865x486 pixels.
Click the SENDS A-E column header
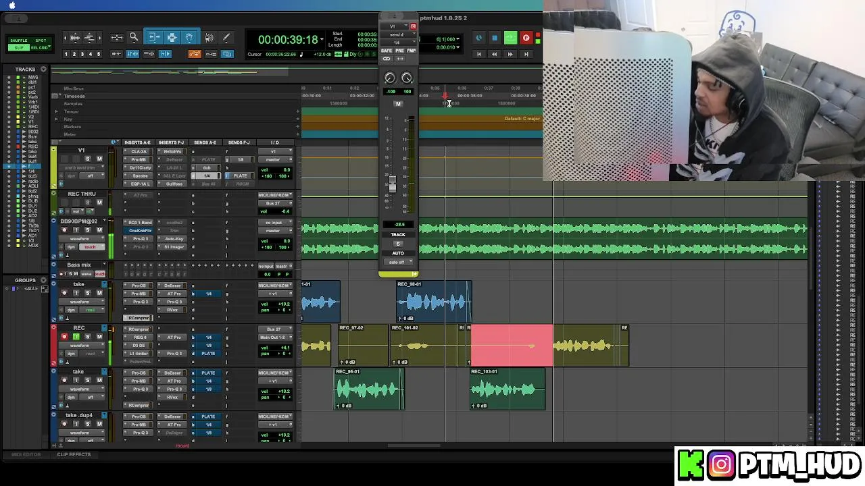[x=205, y=142]
